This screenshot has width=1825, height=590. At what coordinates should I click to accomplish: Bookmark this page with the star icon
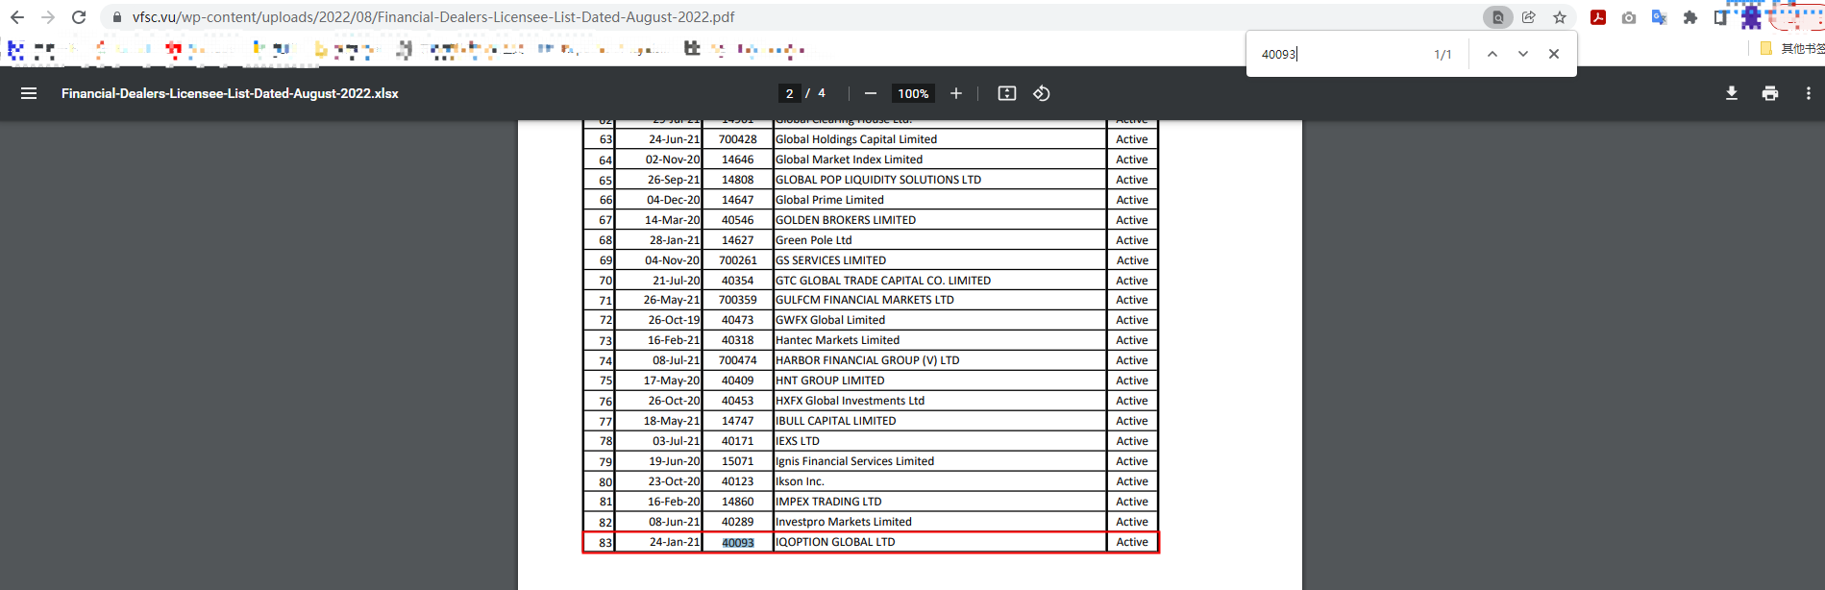tap(1559, 17)
